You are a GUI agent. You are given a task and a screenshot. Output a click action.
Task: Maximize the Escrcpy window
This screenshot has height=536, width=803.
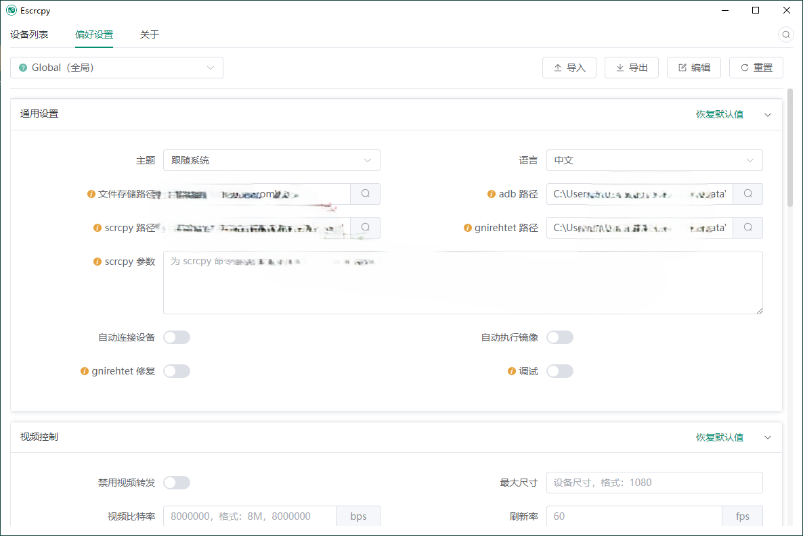(756, 10)
